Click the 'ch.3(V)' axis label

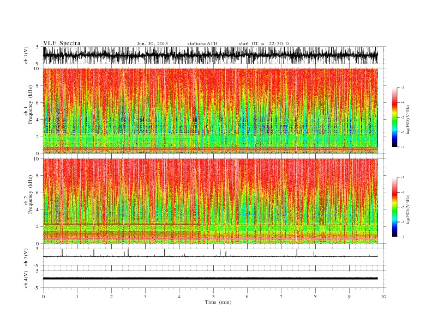(26, 257)
